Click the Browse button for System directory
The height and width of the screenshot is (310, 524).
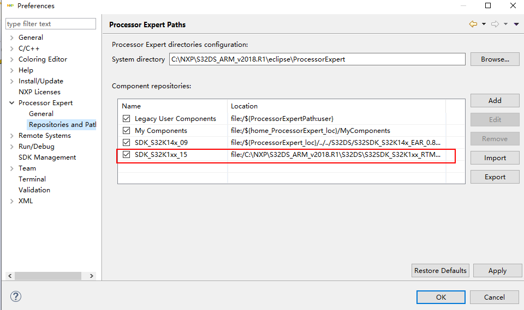point(495,59)
